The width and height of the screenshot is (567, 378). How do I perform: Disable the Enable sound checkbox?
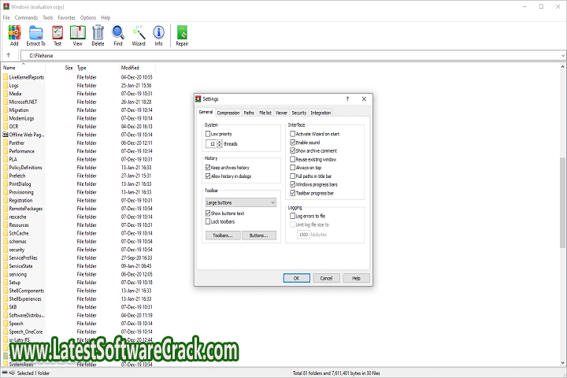pos(293,143)
